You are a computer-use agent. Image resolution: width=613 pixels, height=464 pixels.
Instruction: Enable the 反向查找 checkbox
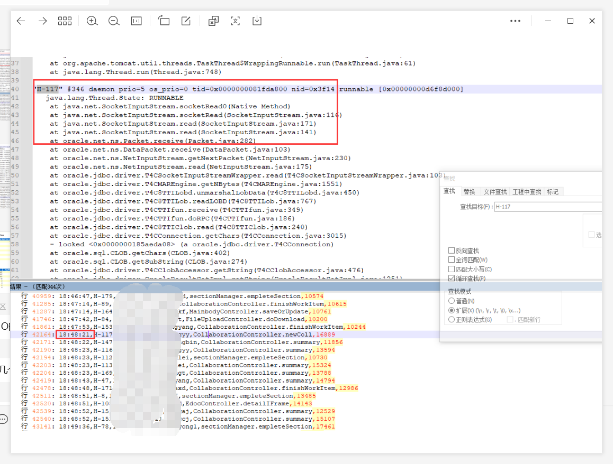pyautogui.click(x=452, y=250)
